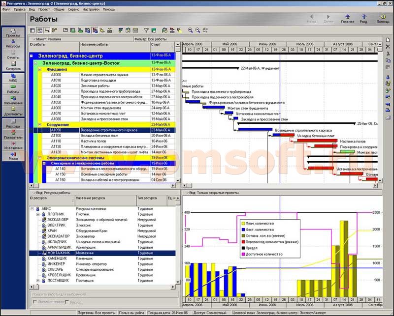Open Расходы in the left sidebar
Image resolution: width=394 pixels, height=316 pixels.
click(13, 124)
